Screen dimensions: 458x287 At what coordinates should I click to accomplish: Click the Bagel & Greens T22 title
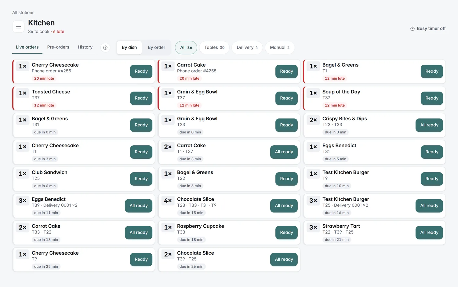point(195,172)
